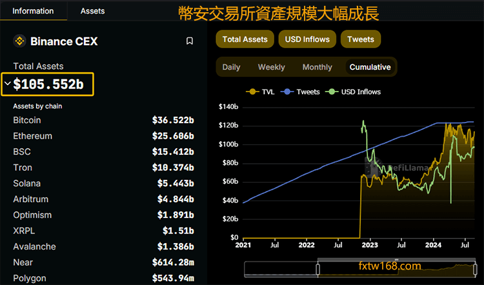The image size is (484, 285).
Task: Click the left handle of chart range slider
Action: [x=318, y=268]
